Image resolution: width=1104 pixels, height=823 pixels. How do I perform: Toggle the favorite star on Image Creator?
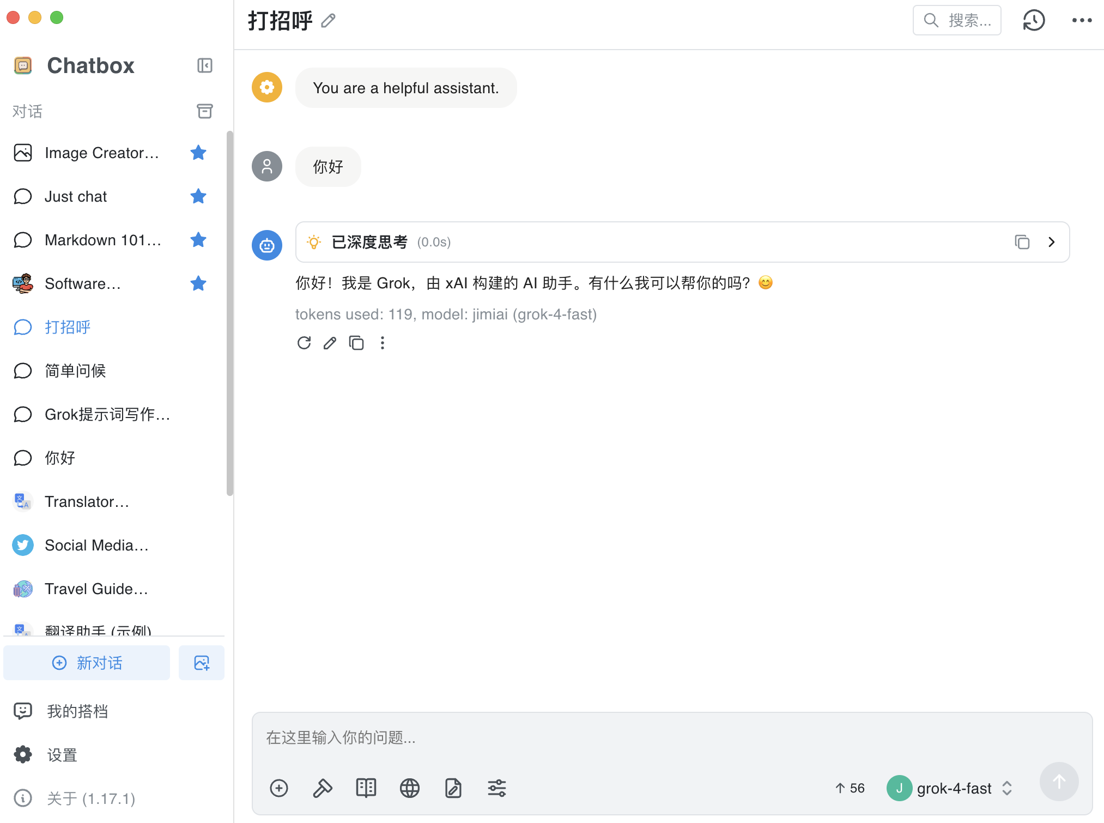(x=198, y=153)
